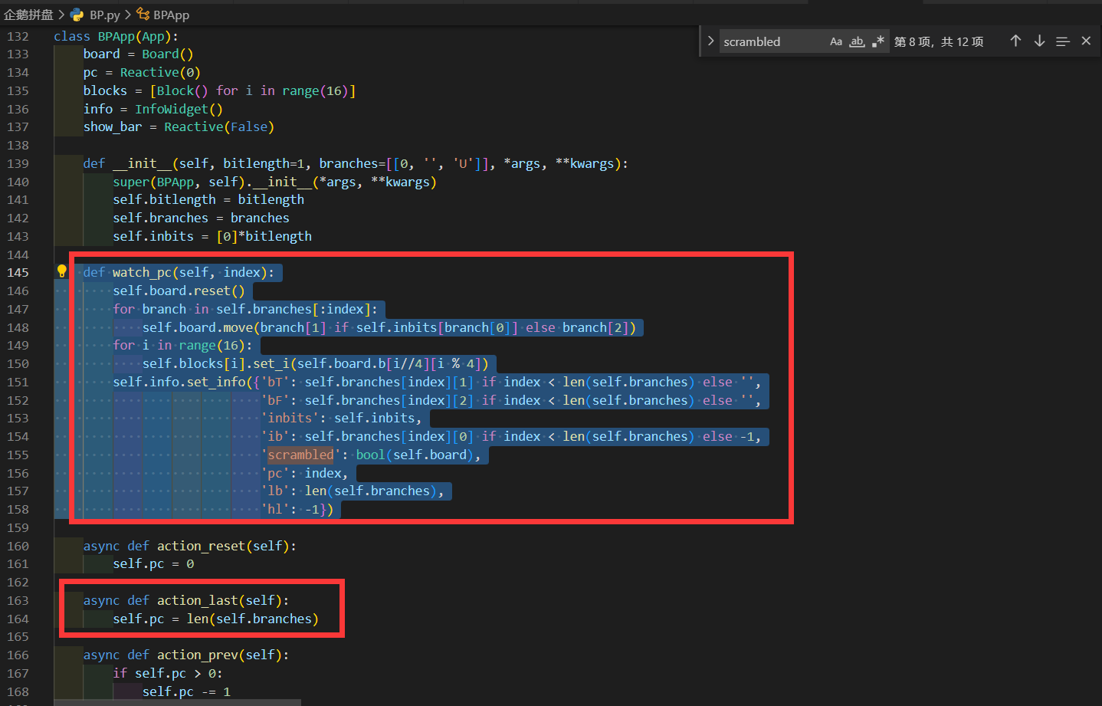Click line number 145
The image size is (1102, 706).
(x=18, y=272)
